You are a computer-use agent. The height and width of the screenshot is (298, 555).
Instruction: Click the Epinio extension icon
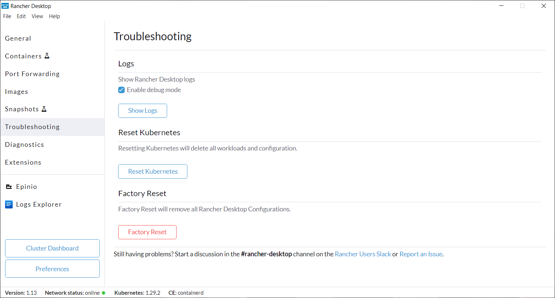point(9,187)
